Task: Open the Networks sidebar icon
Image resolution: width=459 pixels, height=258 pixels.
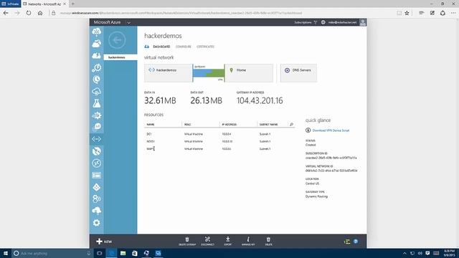Action: [97, 139]
